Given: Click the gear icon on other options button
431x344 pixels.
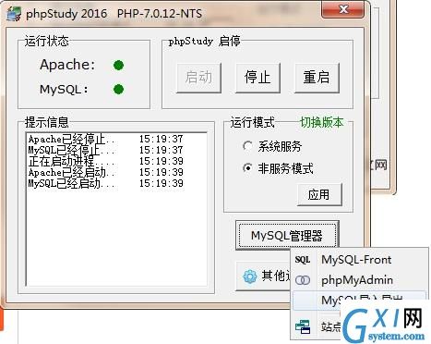Looking at the screenshot, I should point(250,276).
